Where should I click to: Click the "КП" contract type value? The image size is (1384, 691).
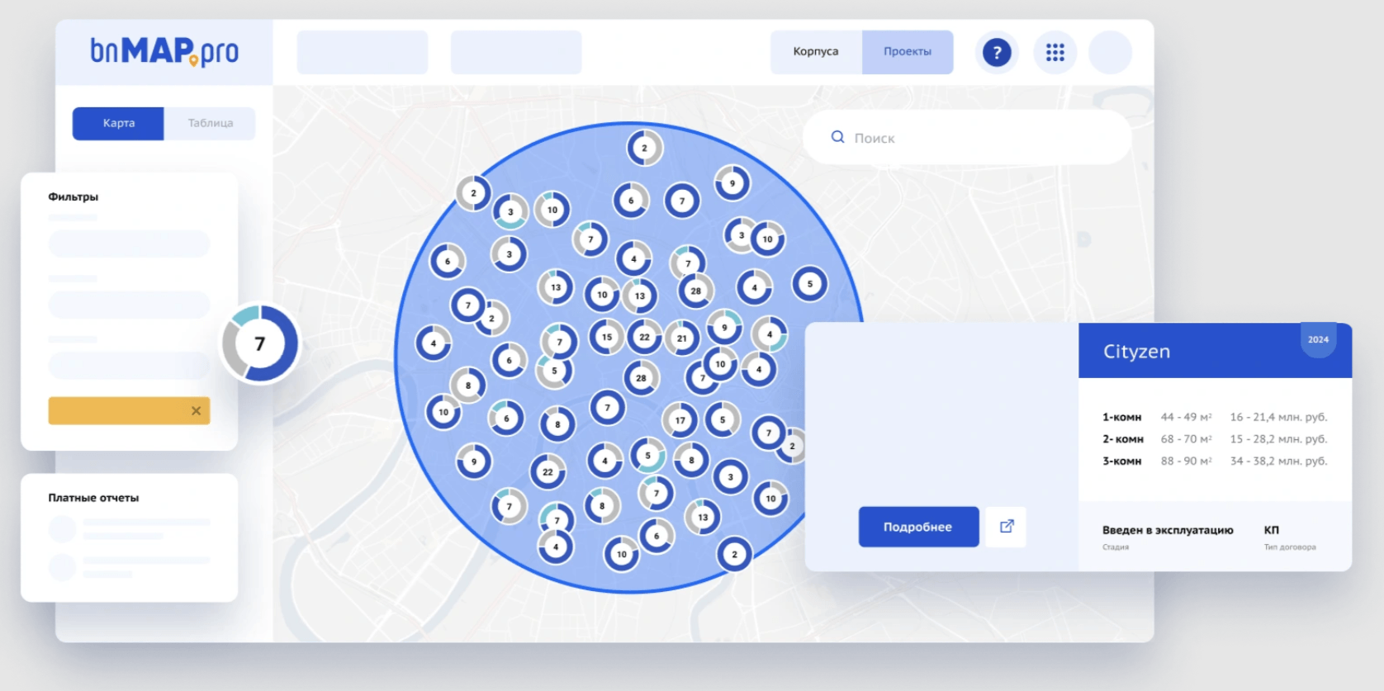pos(1271,530)
